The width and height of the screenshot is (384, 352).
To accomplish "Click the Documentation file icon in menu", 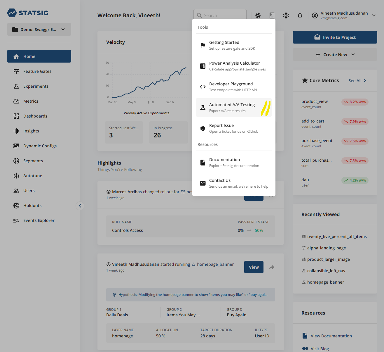I will [203, 163].
